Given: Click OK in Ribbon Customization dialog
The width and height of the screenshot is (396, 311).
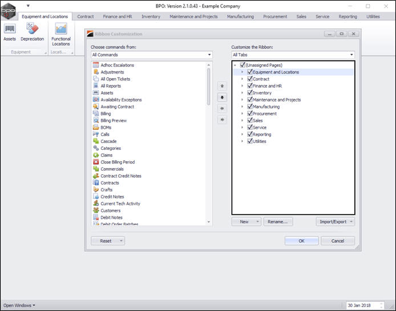Looking at the screenshot, I should click(x=301, y=241).
